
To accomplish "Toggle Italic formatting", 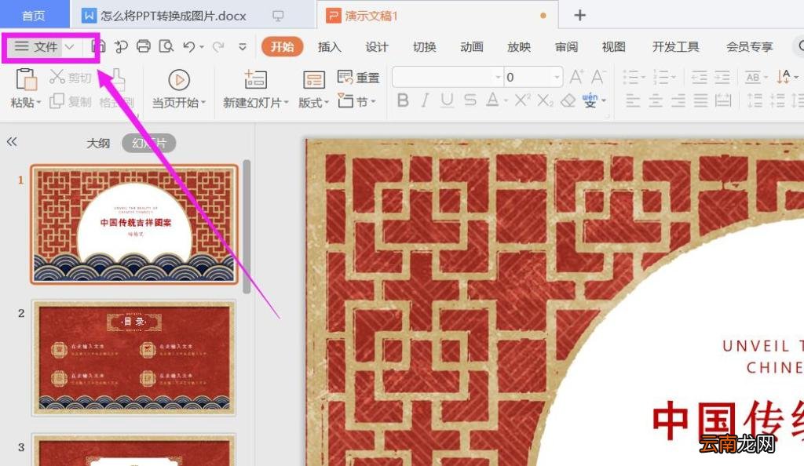I will [425, 100].
